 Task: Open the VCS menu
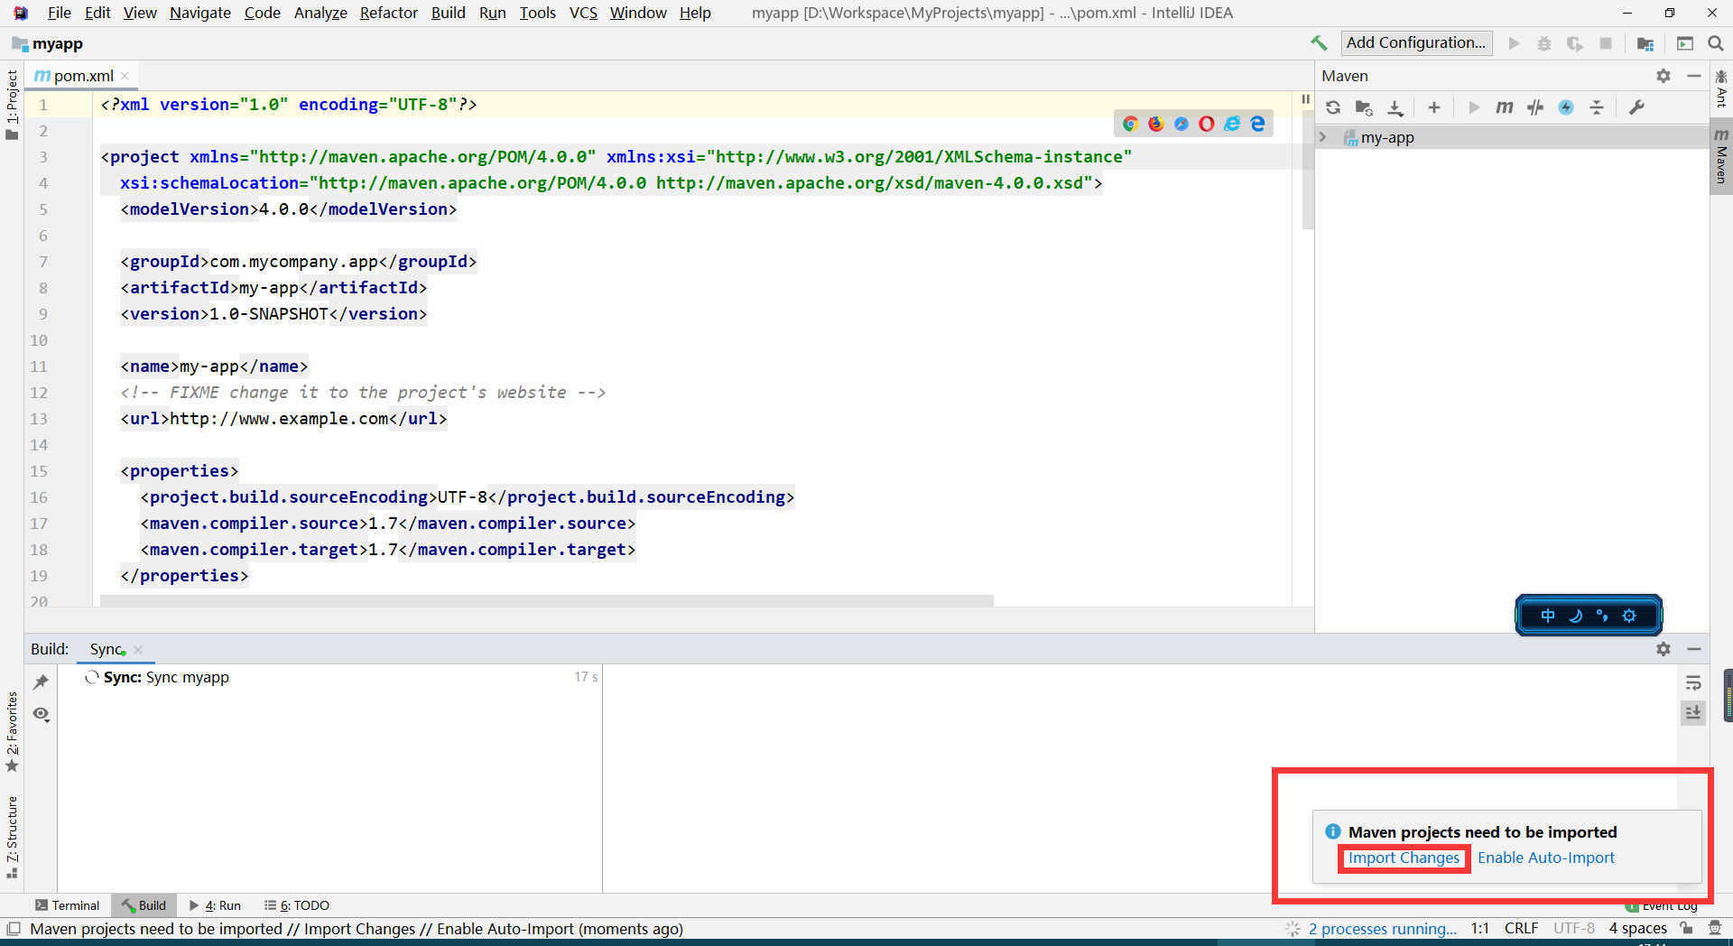(583, 13)
